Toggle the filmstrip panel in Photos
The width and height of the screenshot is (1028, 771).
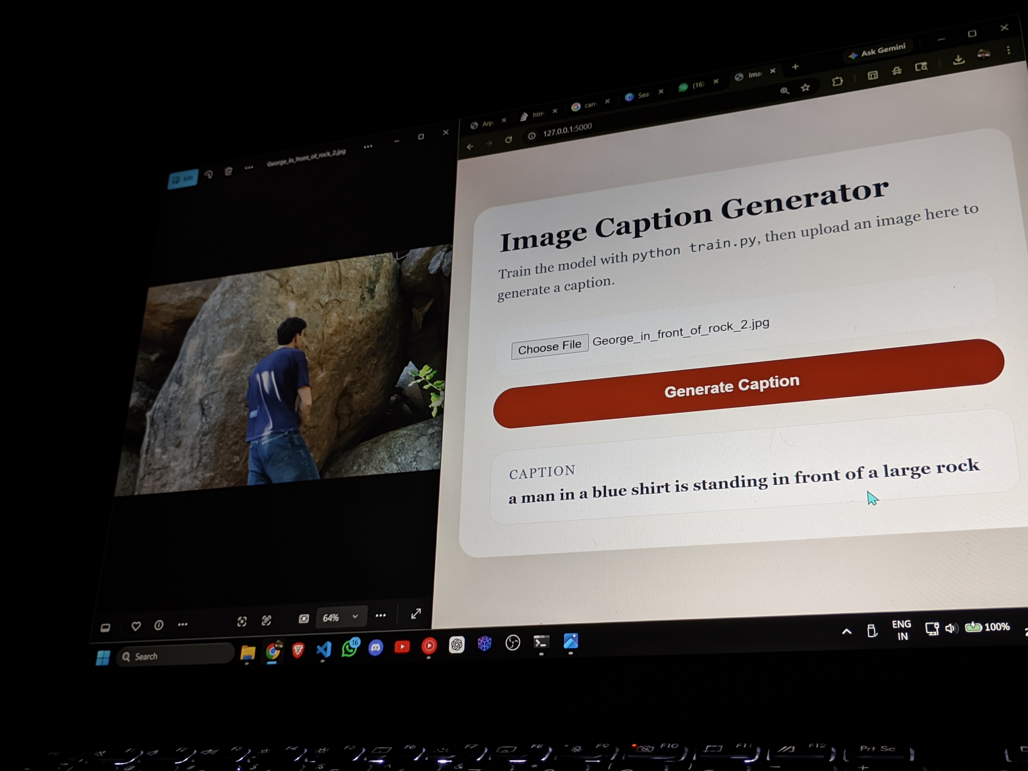[106, 627]
